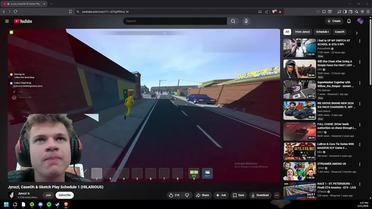The width and height of the screenshot is (372, 209).
Task: Show more filter chips with the arrow
Action: (x=357, y=33)
